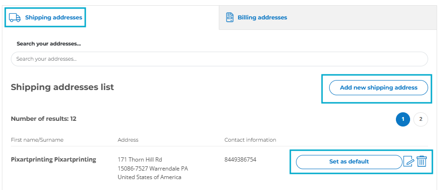This screenshot has width=439, height=190.
Task: Click the 171 Thorn Hill Rd address line
Action: tap(140, 160)
